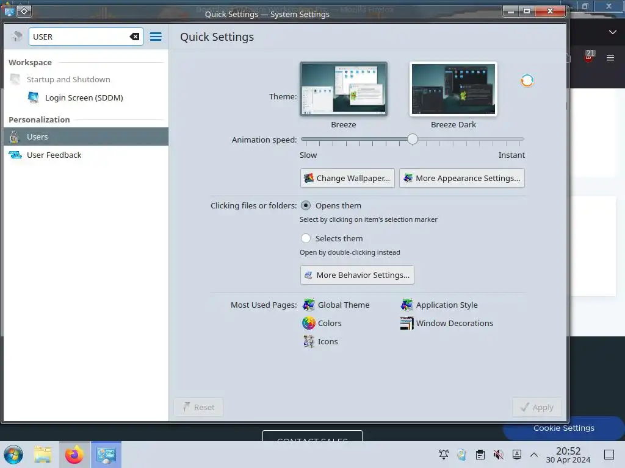This screenshot has width=625, height=468.
Task: Click the loading spinner beside themes
Action: pos(527,80)
